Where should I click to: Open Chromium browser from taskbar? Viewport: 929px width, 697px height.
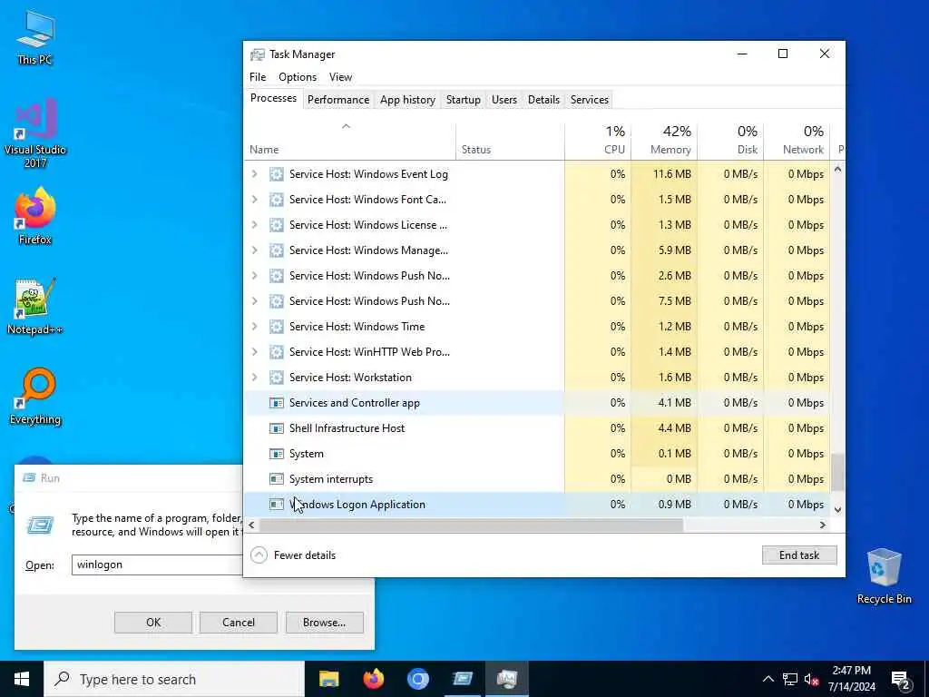click(x=417, y=679)
